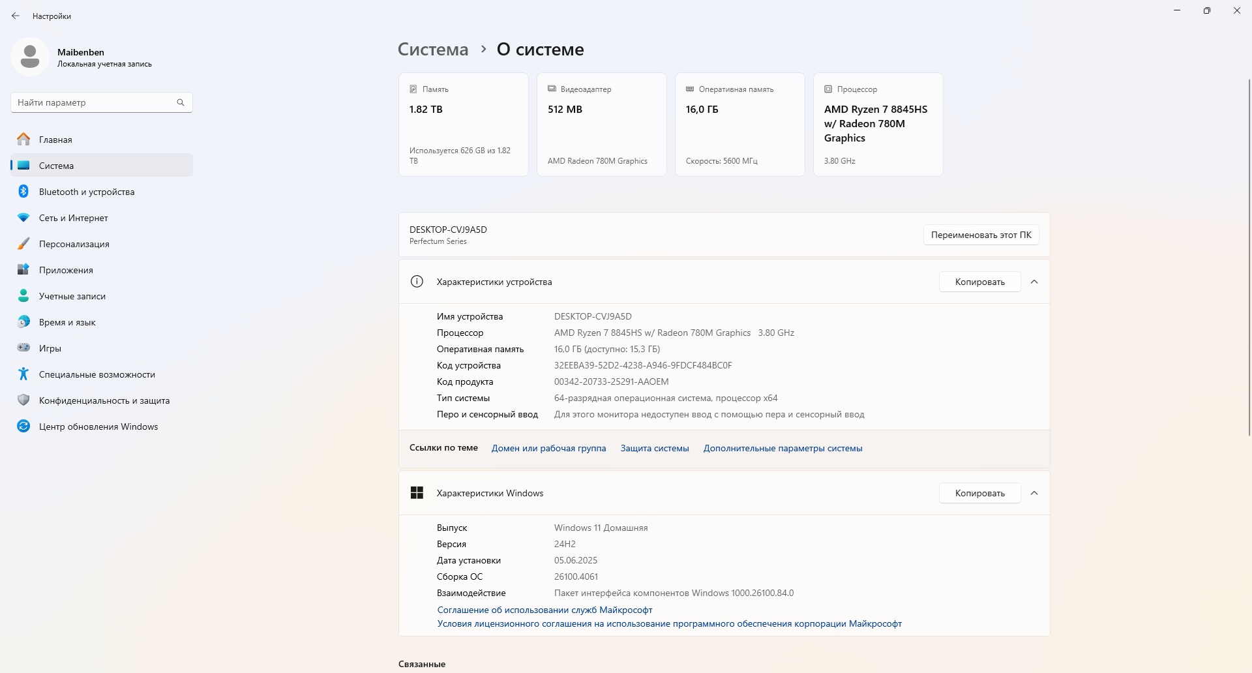This screenshot has width=1252, height=673.
Task: Open Дополнительные параметры системы link
Action: tap(782, 448)
